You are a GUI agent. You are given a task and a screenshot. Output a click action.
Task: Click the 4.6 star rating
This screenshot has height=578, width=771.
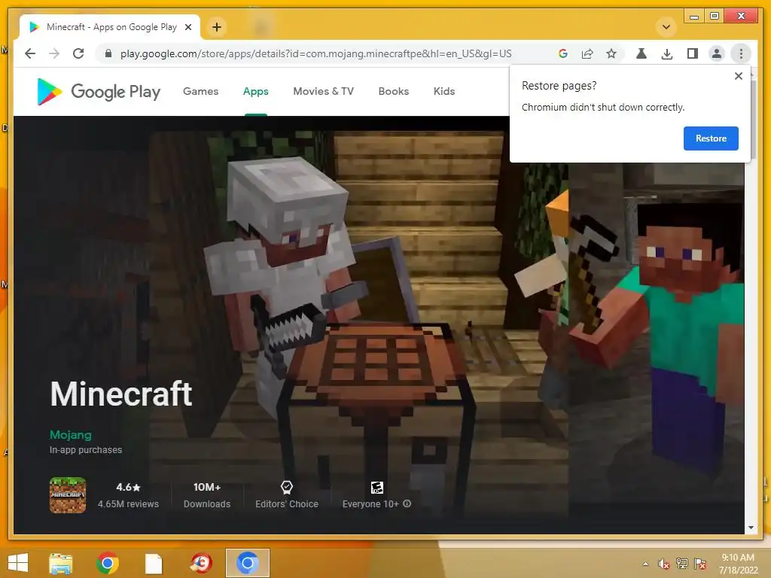click(x=128, y=487)
